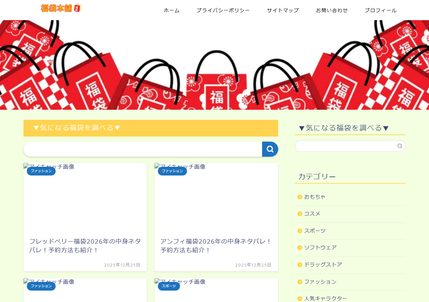The height and width of the screenshot is (302, 429).
Task: Select the ファッション category in the sidebar
Action: [350, 282]
